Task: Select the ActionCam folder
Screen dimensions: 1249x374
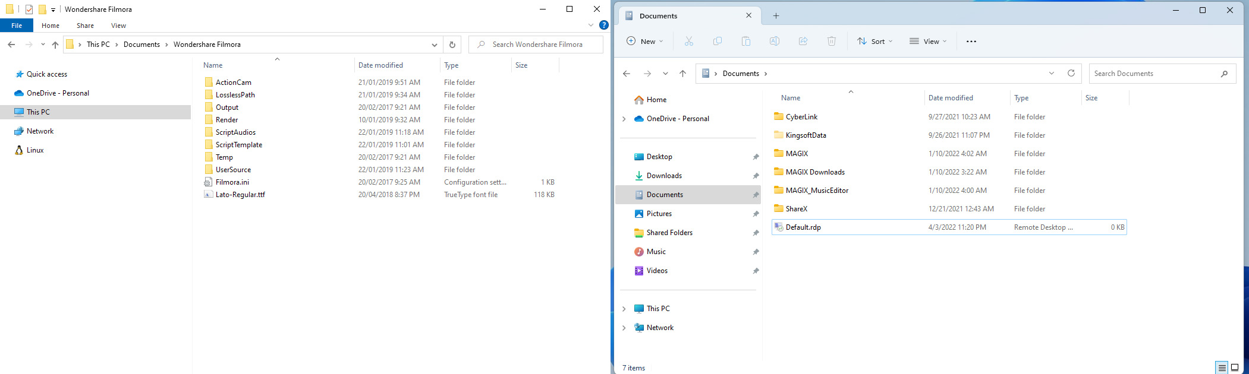Action: [x=233, y=83]
